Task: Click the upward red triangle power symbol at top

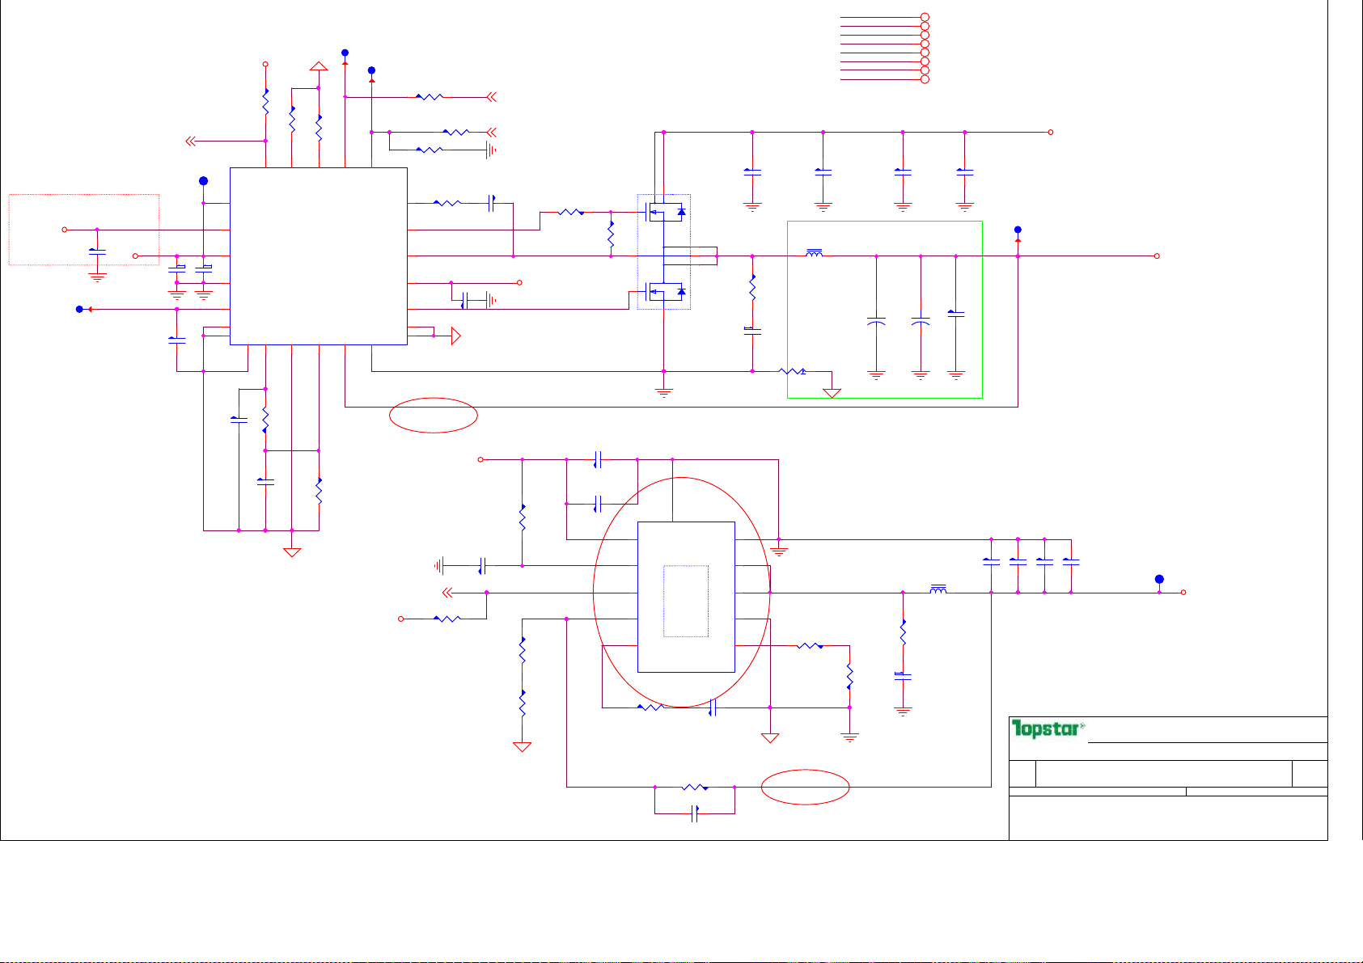Action: click(319, 66)
